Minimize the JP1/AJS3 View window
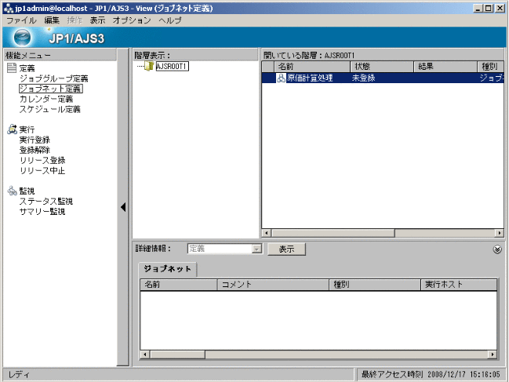 [478, 8]
